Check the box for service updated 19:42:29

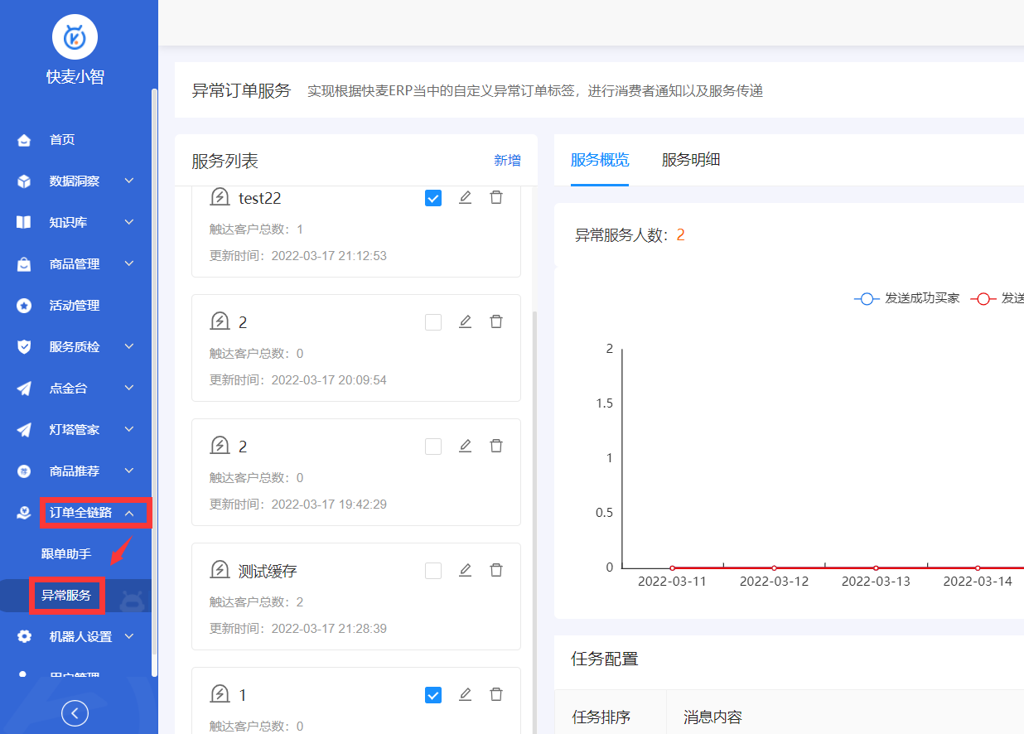(x=433, y=447)
